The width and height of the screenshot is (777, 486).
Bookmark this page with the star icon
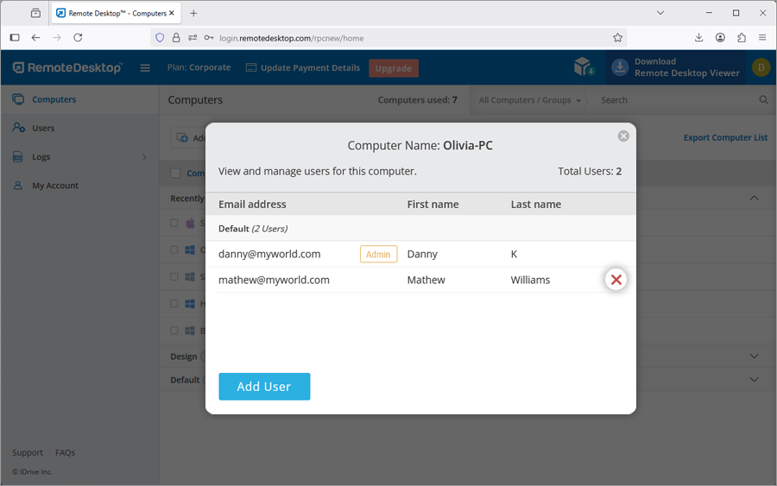coord(617,38)
